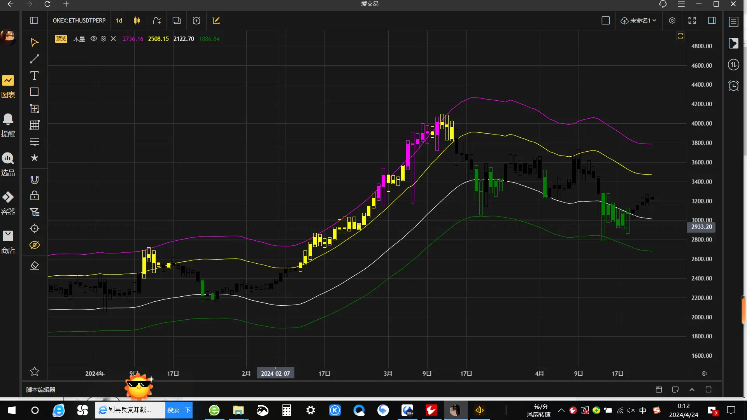
Task: Select the text annotation tool
Action: [x=34, y=75]
